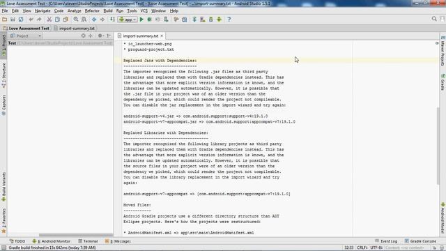Screen dimensions: 446x251
Task: Click the Project panel horizontal scrollbar
Action: tap(76, 235)
